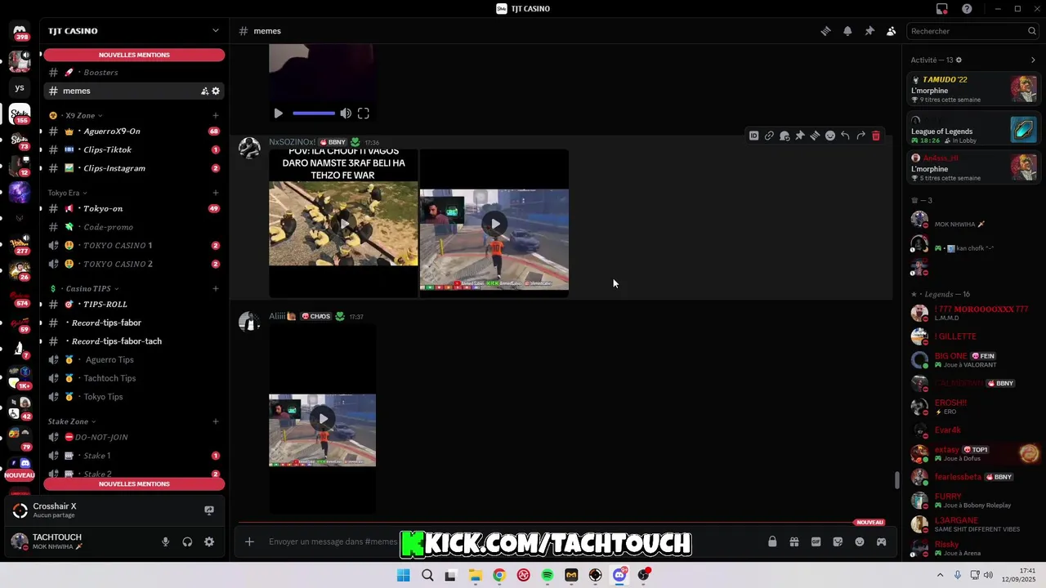Open the Boosters channel
1046x588 pixels.
click(x=134, y=72)
